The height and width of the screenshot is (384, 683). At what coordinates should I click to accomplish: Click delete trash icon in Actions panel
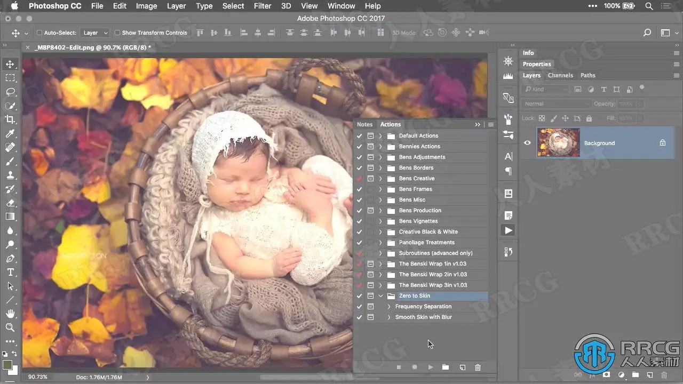click(x=478, y=367)
